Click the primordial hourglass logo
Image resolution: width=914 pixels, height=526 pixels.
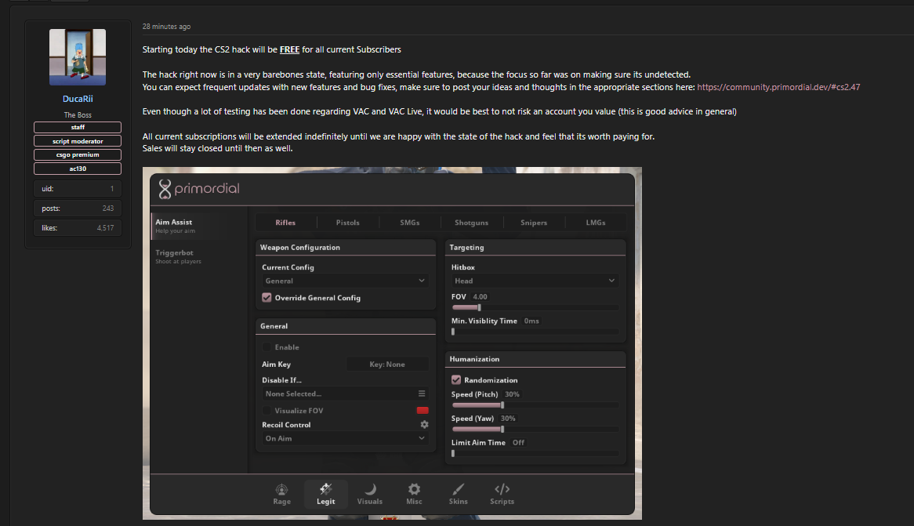(165, 189)
